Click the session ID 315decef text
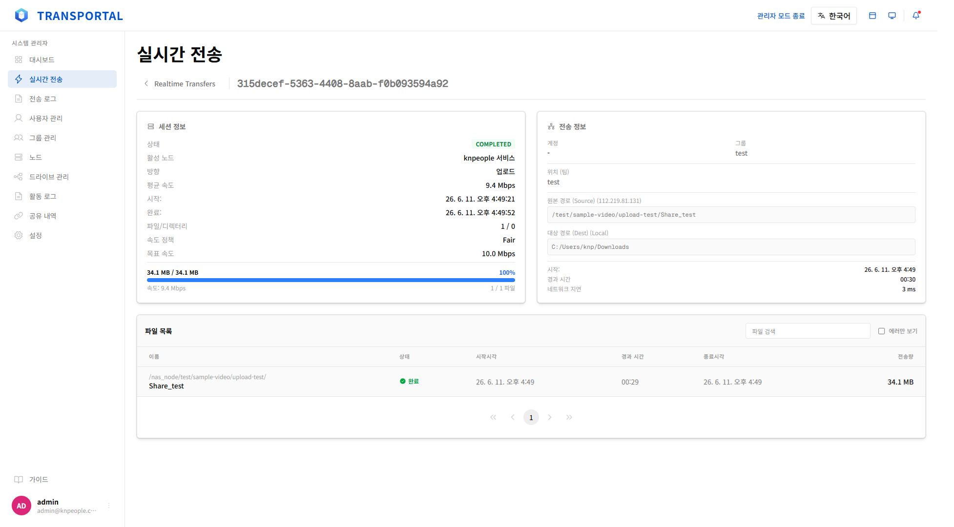This screenshot has width=954, height=527. tap(343, 83)
